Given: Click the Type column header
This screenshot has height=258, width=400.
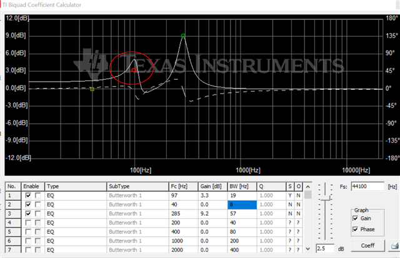Looking at the screenshot, I should pos(76,186).
